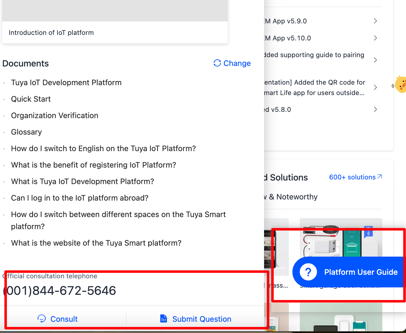Image resolution: width=406 pixels, height=333 pixels.
Task: Click the phone number (001)844-672-5646
Action: [59, 291]
